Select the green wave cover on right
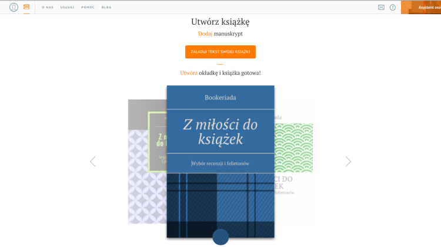 tap(293, 162)
